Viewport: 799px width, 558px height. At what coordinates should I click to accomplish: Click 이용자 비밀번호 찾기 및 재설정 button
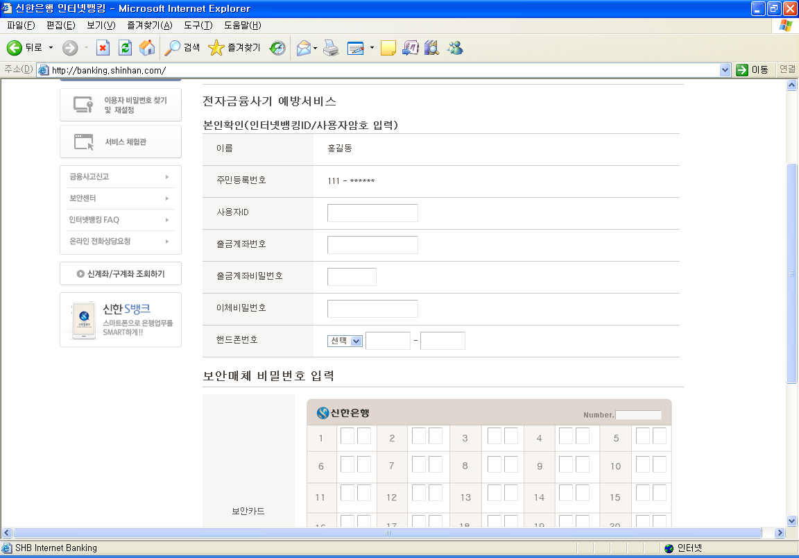[x=121, y=105]
